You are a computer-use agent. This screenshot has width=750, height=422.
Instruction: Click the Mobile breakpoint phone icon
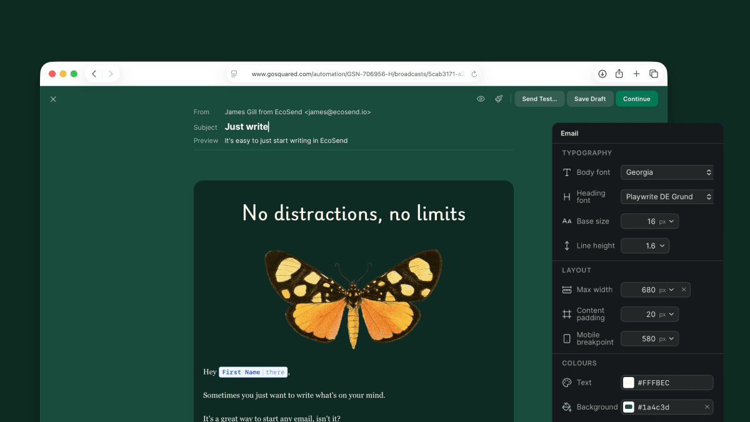(x=567, y=338)
